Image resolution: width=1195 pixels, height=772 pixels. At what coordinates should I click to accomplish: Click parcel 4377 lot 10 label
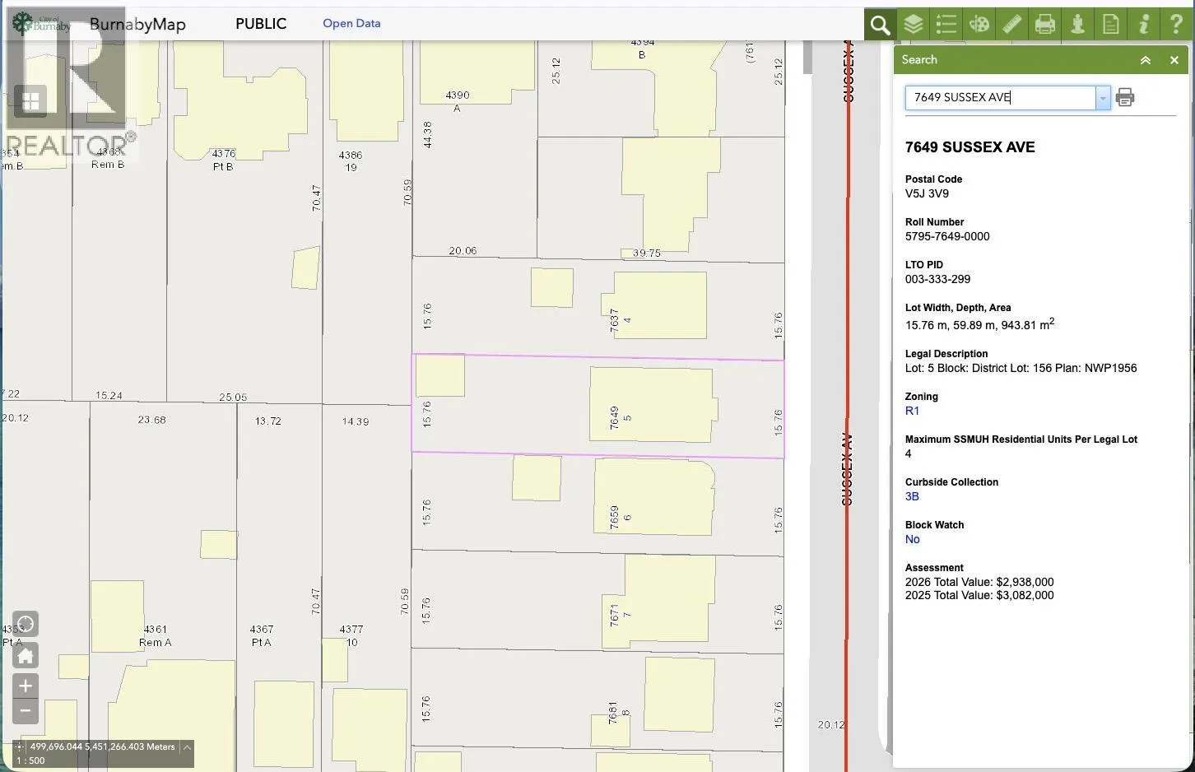click(x=351, y=635)
